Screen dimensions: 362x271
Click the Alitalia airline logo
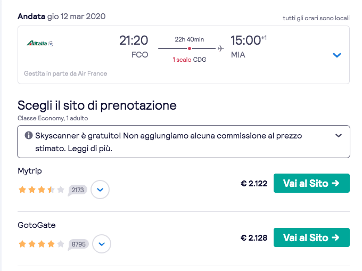(39, 43)
